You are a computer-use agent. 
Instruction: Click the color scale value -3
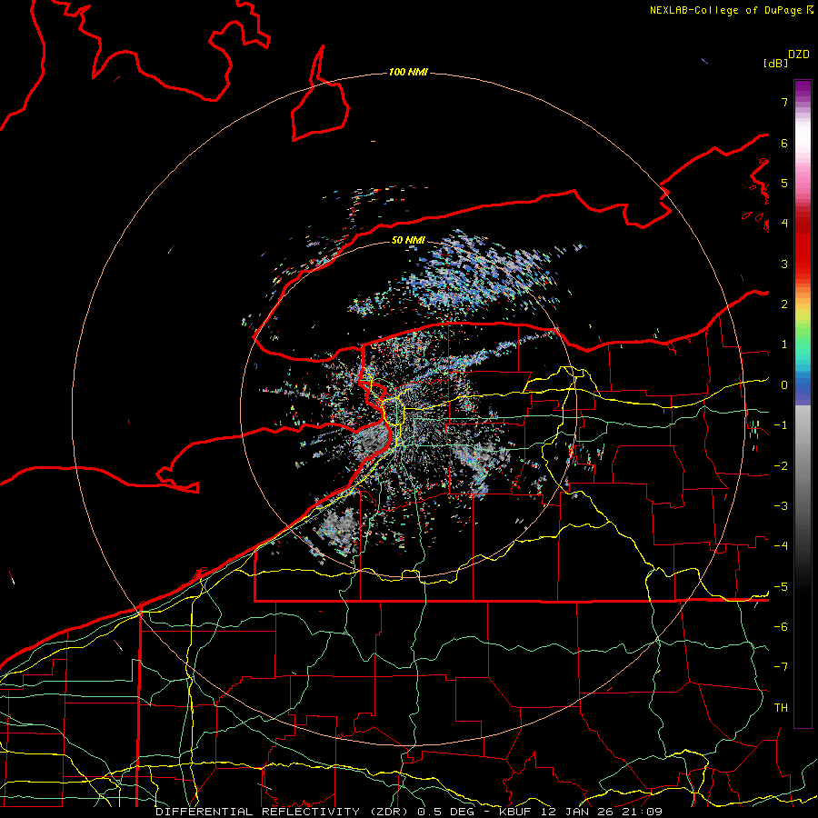(x=781, y=506)
